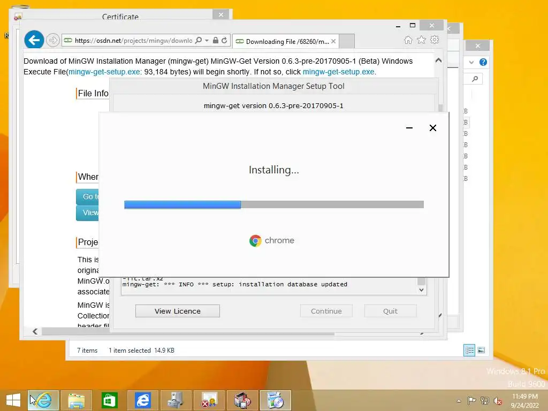The width and height of the screenshot is (548, 411).
Task: Click the Chrome installer progress bar
Action: [x=274, y=205]
